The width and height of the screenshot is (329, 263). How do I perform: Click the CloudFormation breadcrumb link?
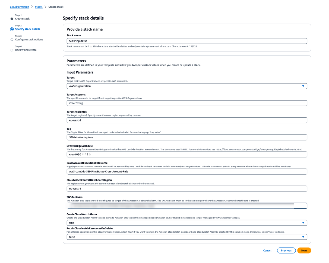click(x=20, y=7)
